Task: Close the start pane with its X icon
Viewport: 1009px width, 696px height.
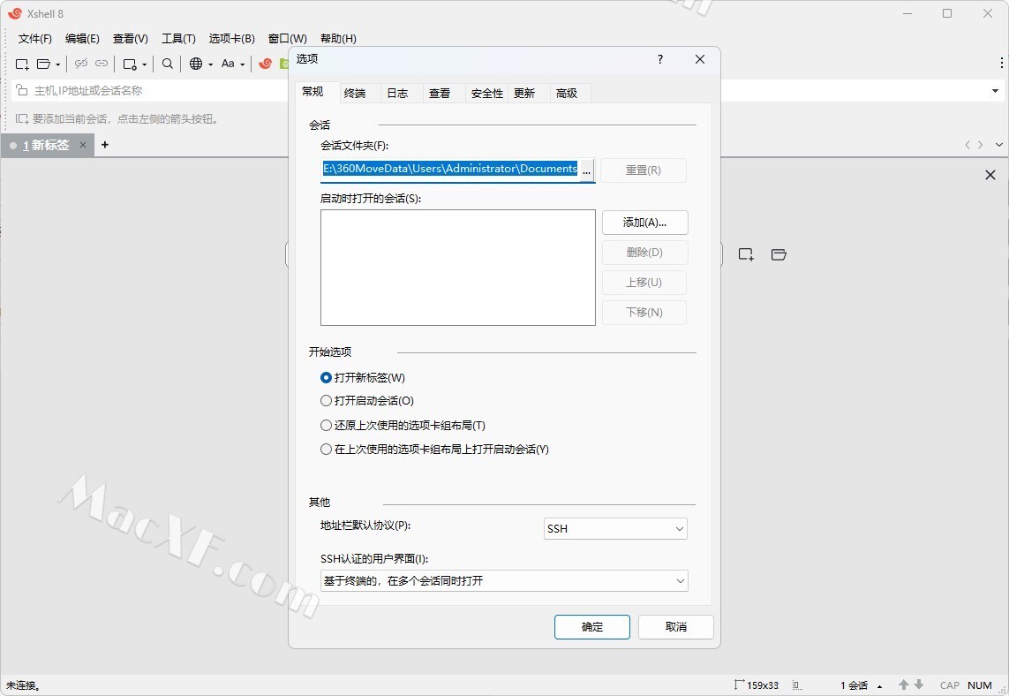Action: pyautogui.click(x=990, y=175)
